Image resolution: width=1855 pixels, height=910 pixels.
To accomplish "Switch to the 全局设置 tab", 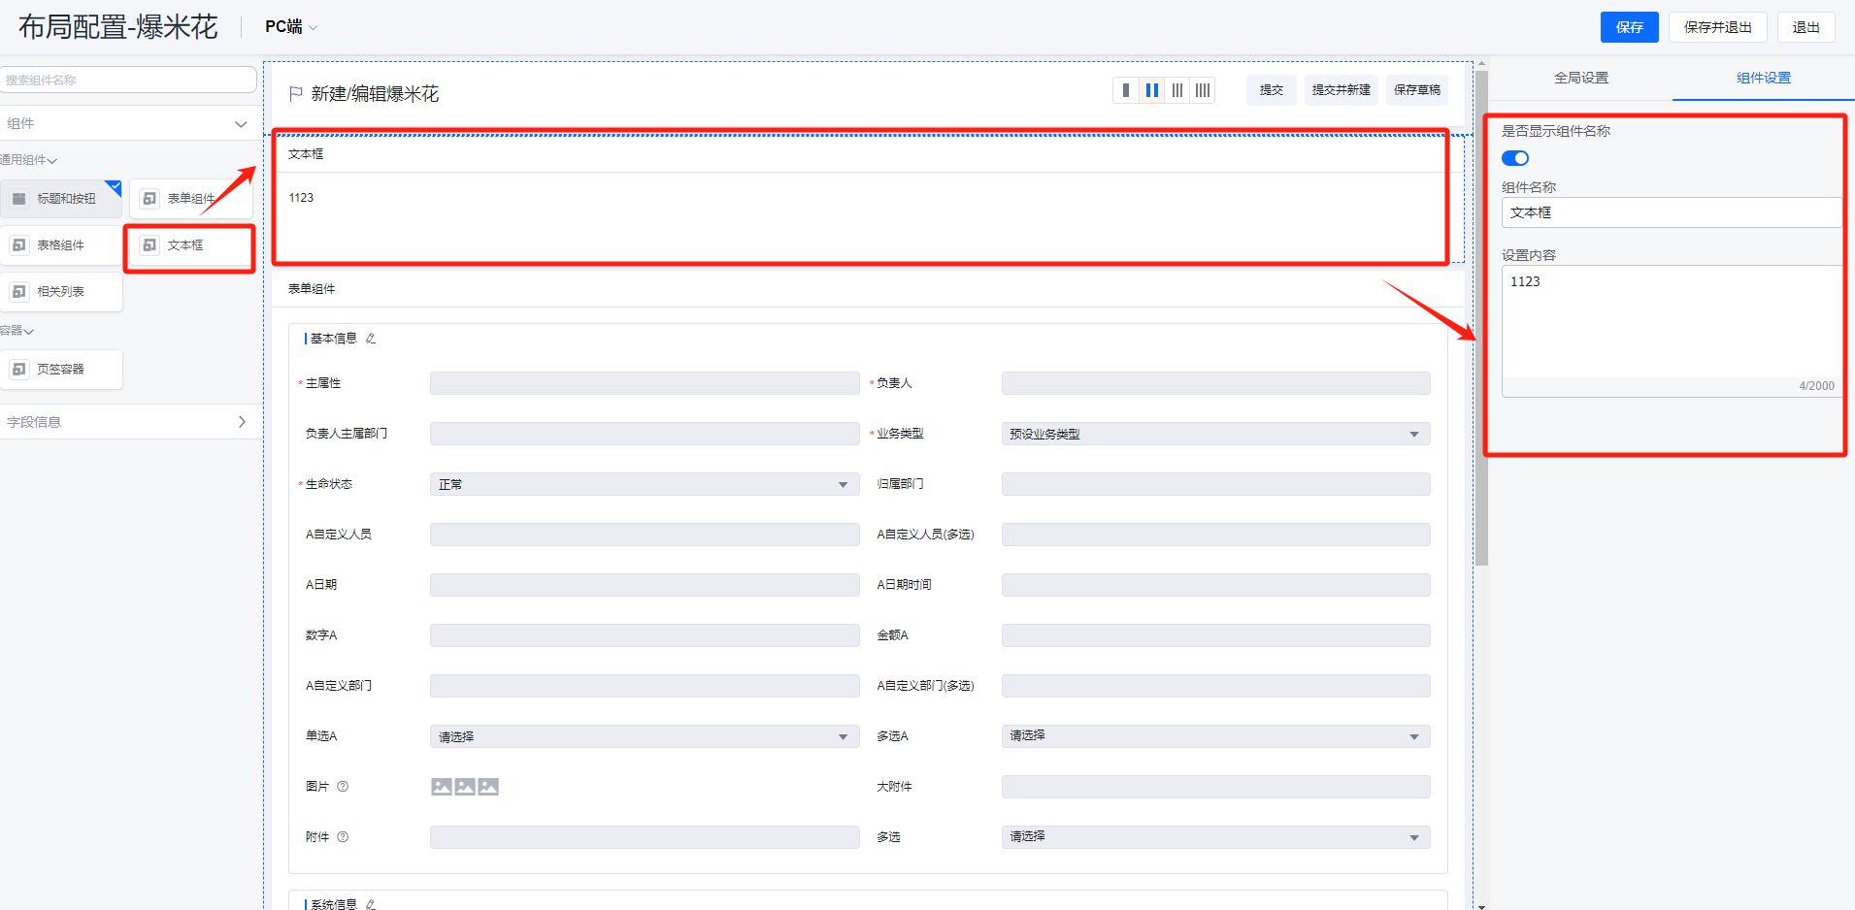I will point(1580,78).
